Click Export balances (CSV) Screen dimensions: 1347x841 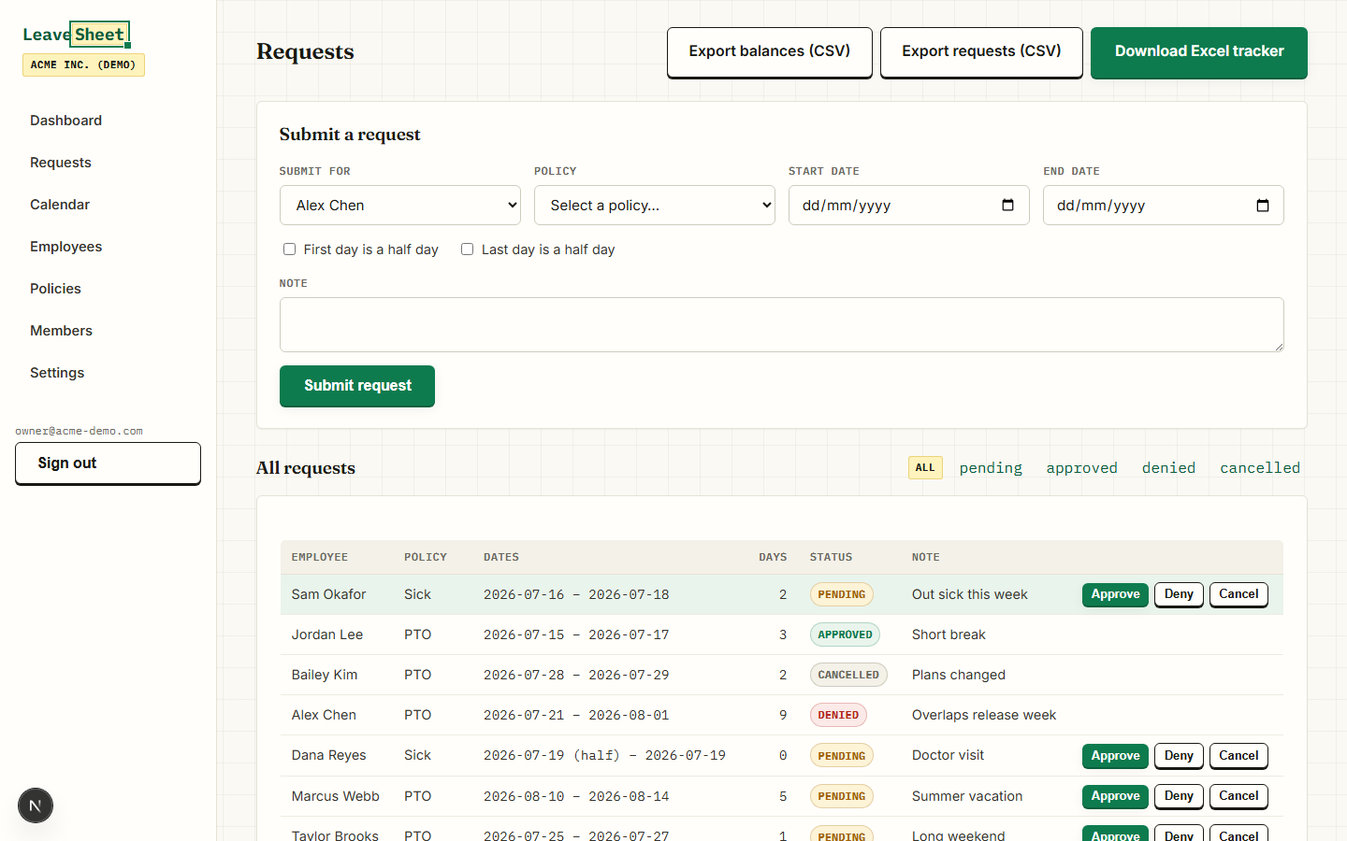(770, 52)
